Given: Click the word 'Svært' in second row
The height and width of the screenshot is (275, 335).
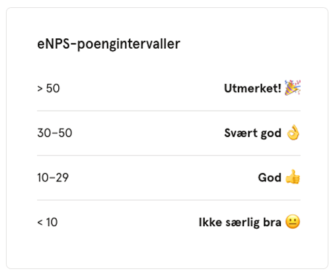Looking at the screenshot, I should (x=241, y=133).
